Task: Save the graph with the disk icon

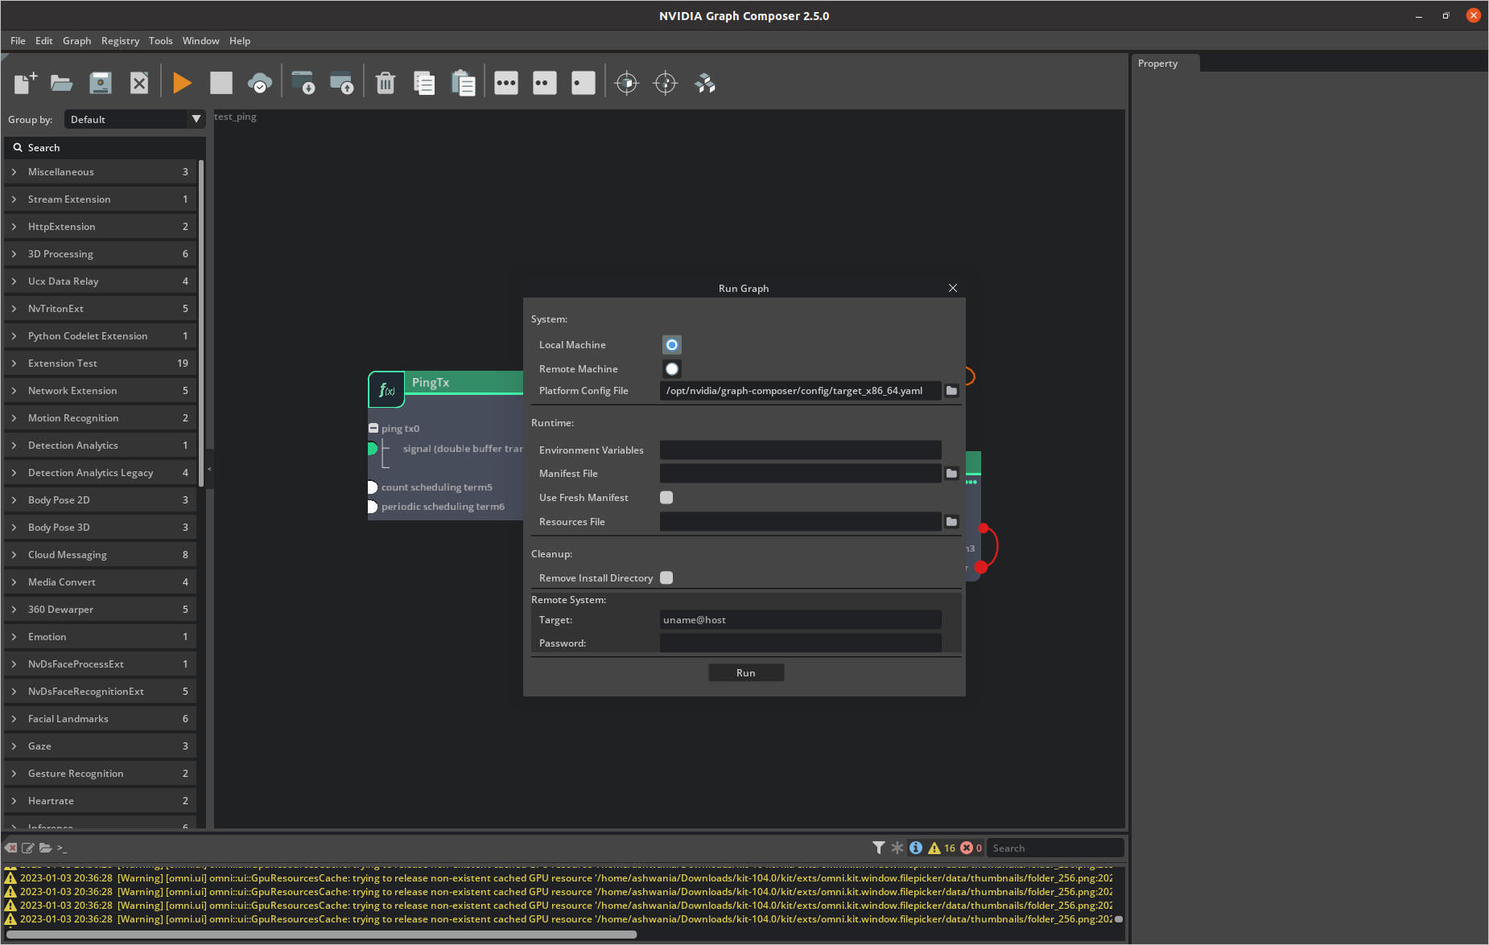Action: pyautogui.click(x=101, y=83)
